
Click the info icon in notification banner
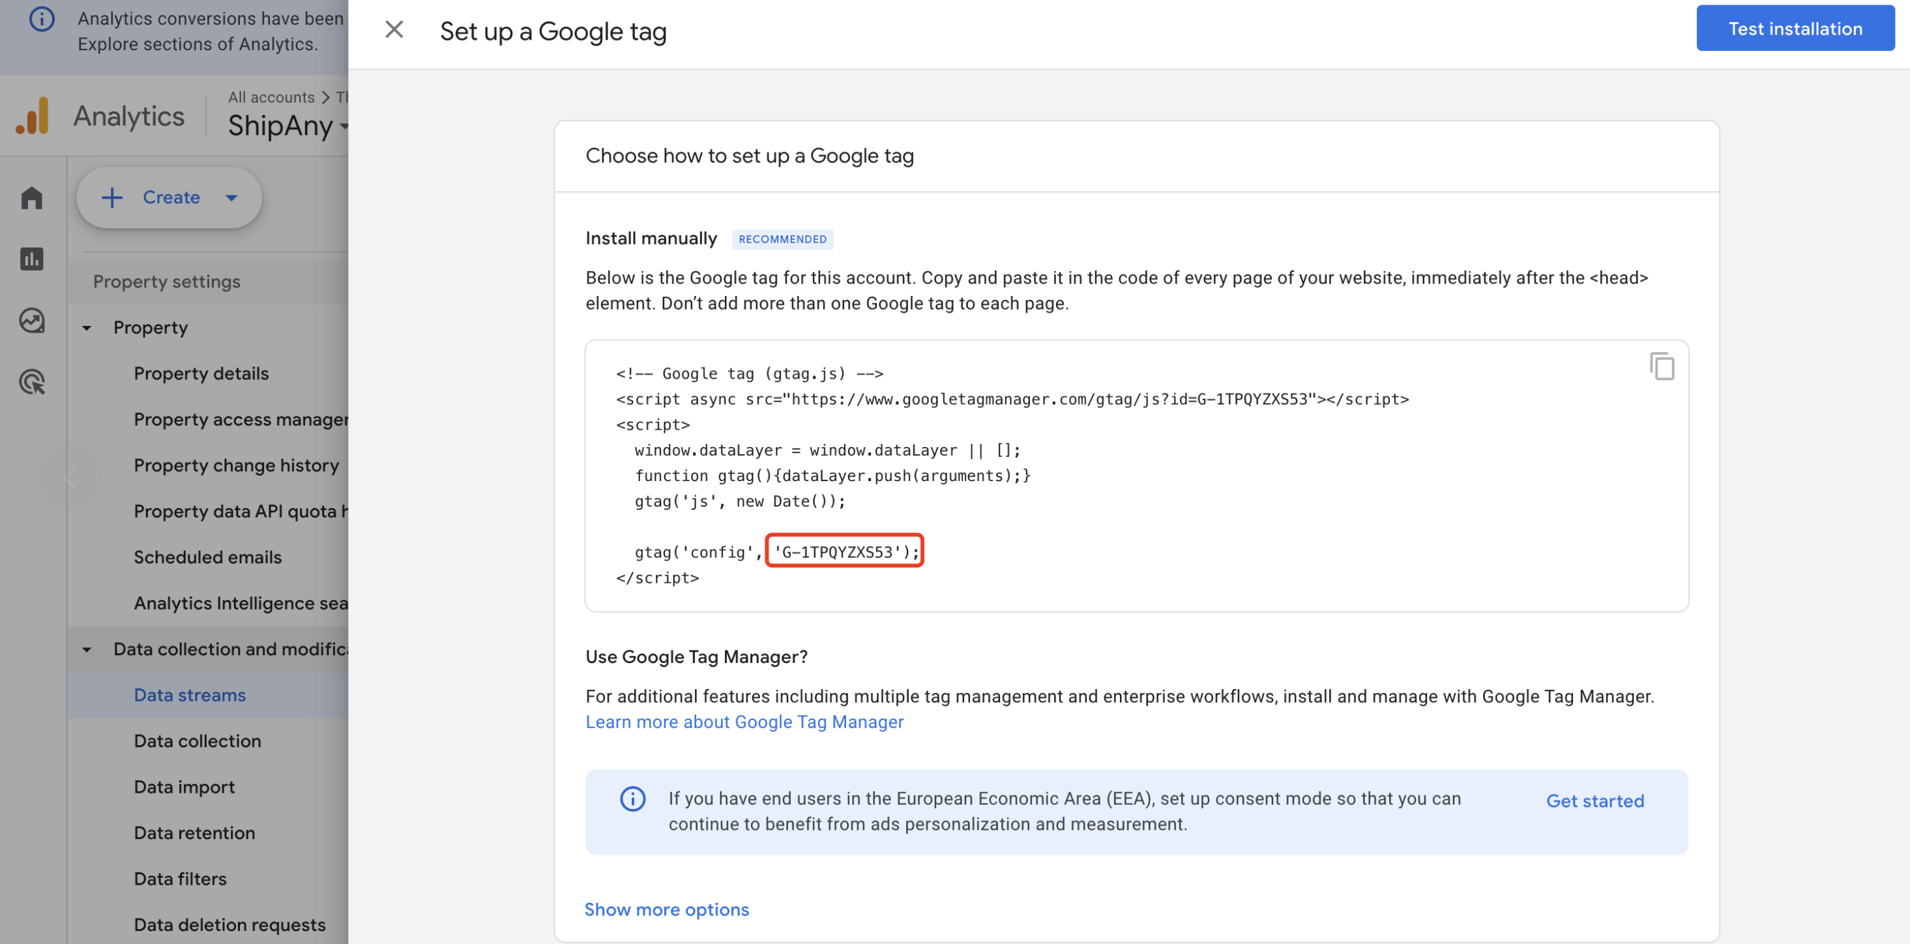[x=42, y=18]
